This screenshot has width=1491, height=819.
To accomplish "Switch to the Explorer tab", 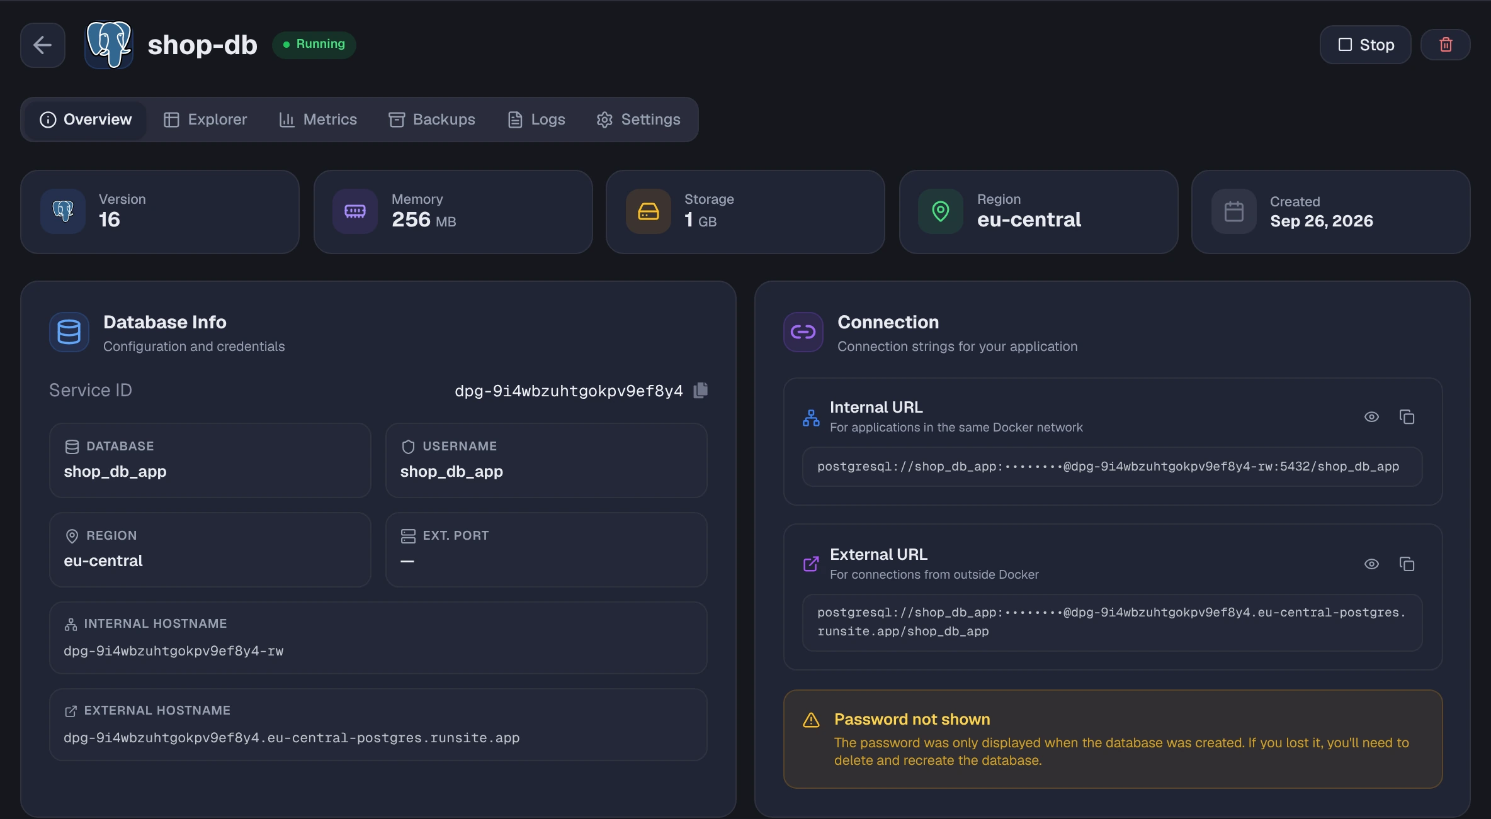I will (205, 120).
